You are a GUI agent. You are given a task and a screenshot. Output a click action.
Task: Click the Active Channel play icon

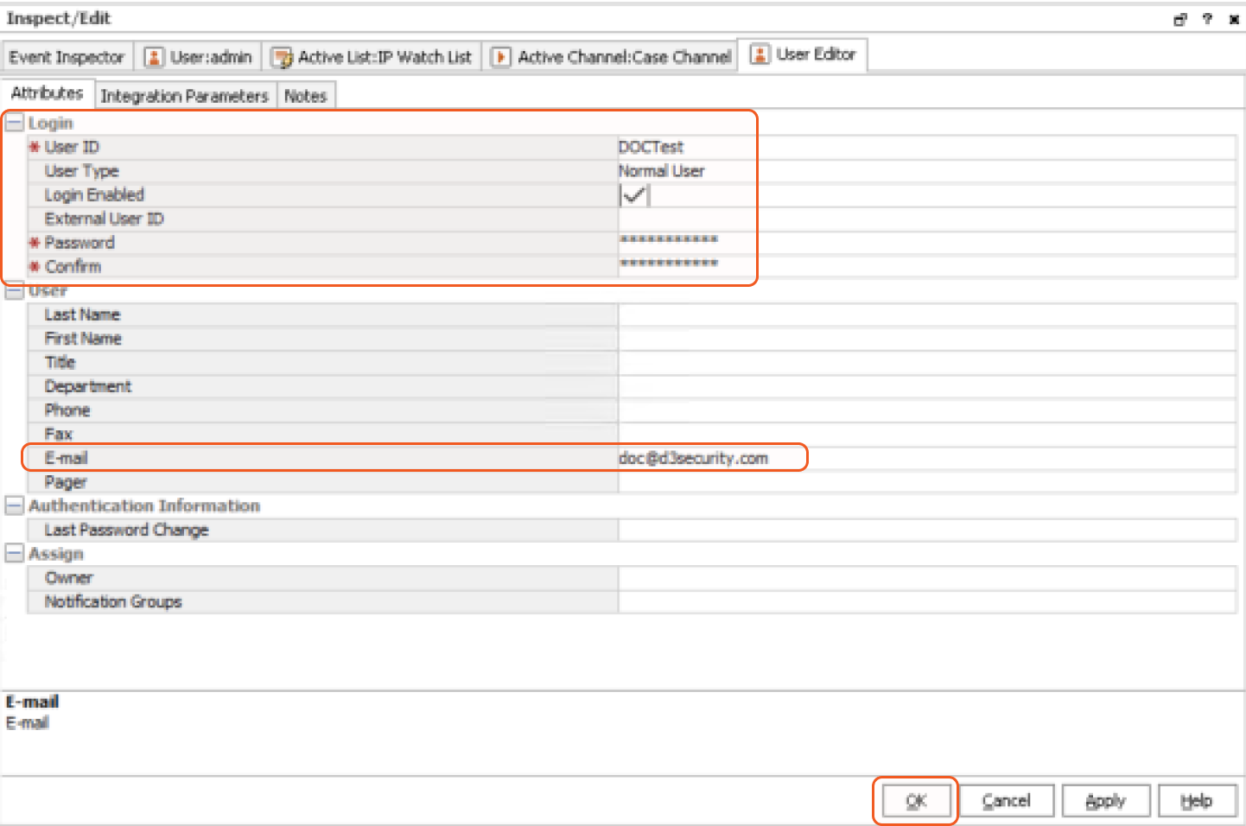click(500, 57)
